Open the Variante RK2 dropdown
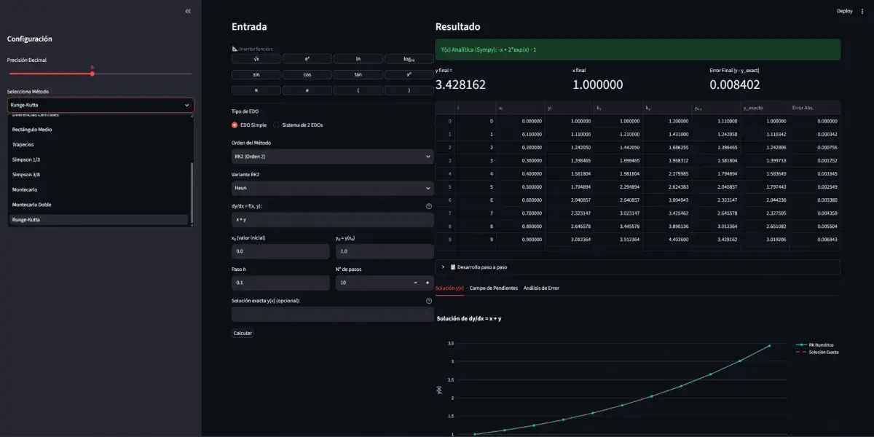874x437 pixels. [x=332, y=188]
